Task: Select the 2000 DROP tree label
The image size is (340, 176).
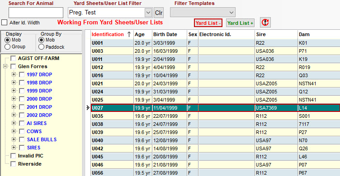Action: point(39,99)
